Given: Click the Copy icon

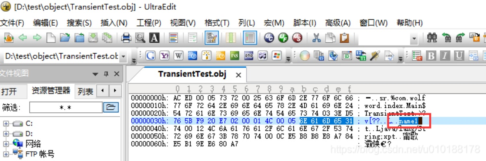Looking at the screenshot, I should tap(330, 38).
